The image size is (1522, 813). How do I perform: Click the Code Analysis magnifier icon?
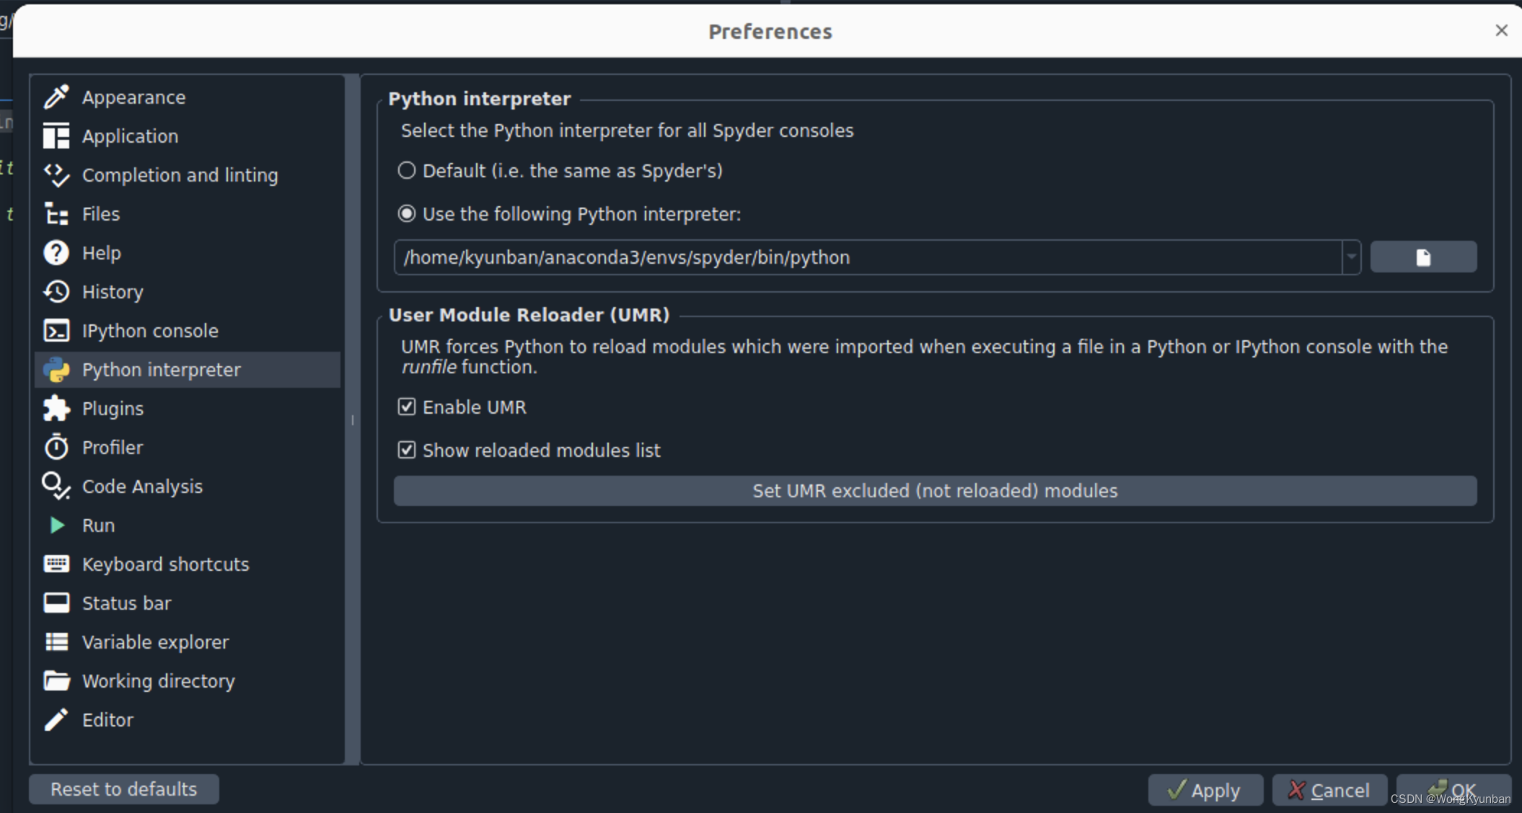56,486
